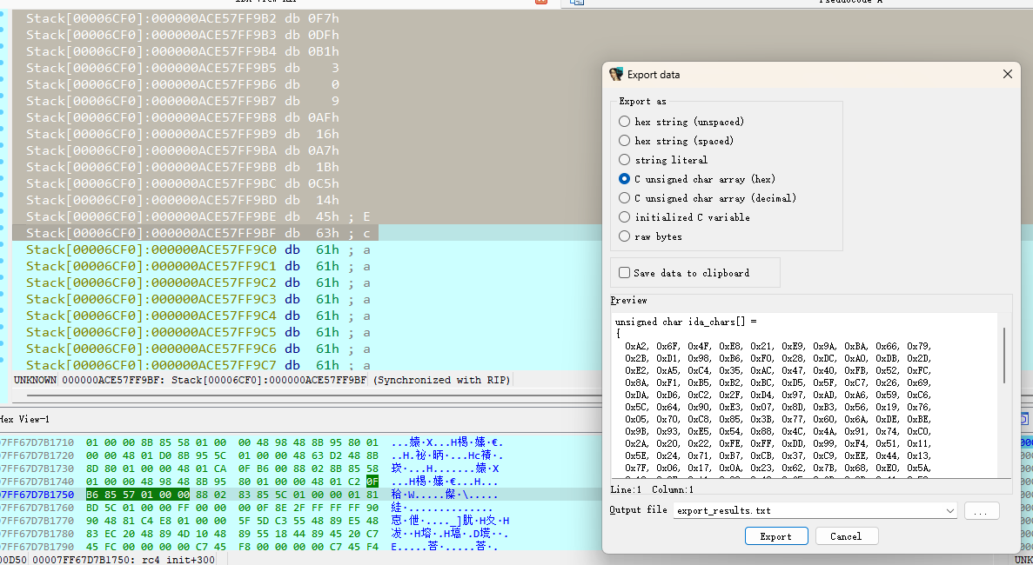Select stack line ACE57FF9BA db 0A7h
The width and height of the screenshot is (1033, 565).
[x=183, y=150]
